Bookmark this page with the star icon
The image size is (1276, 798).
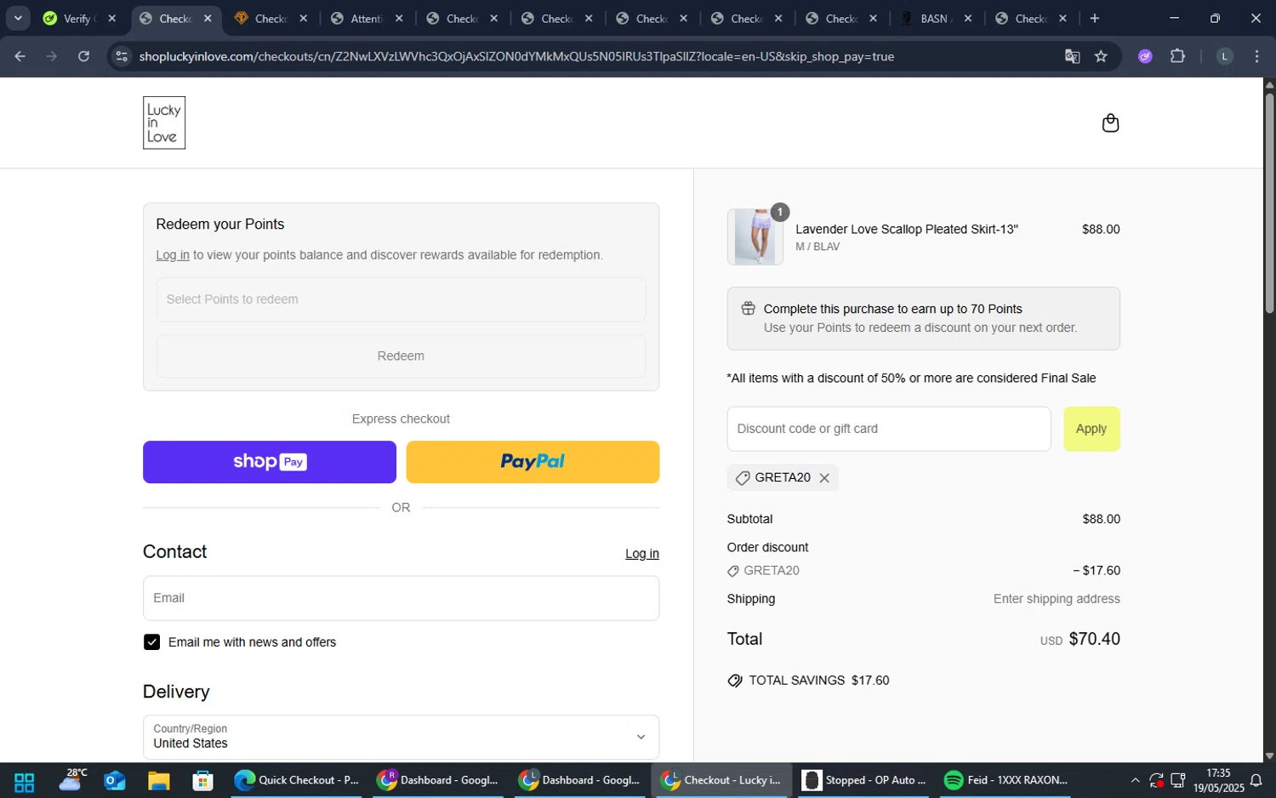pos(1101,56)
